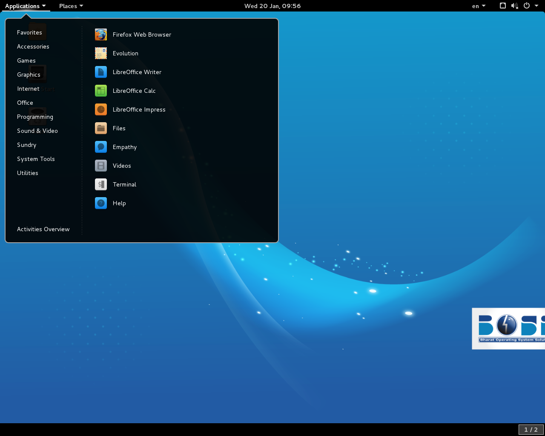Collapse the Applications menu

pos(26,6)
